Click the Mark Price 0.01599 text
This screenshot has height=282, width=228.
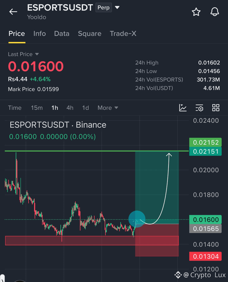pyautogui.click(x=33, y=89)
